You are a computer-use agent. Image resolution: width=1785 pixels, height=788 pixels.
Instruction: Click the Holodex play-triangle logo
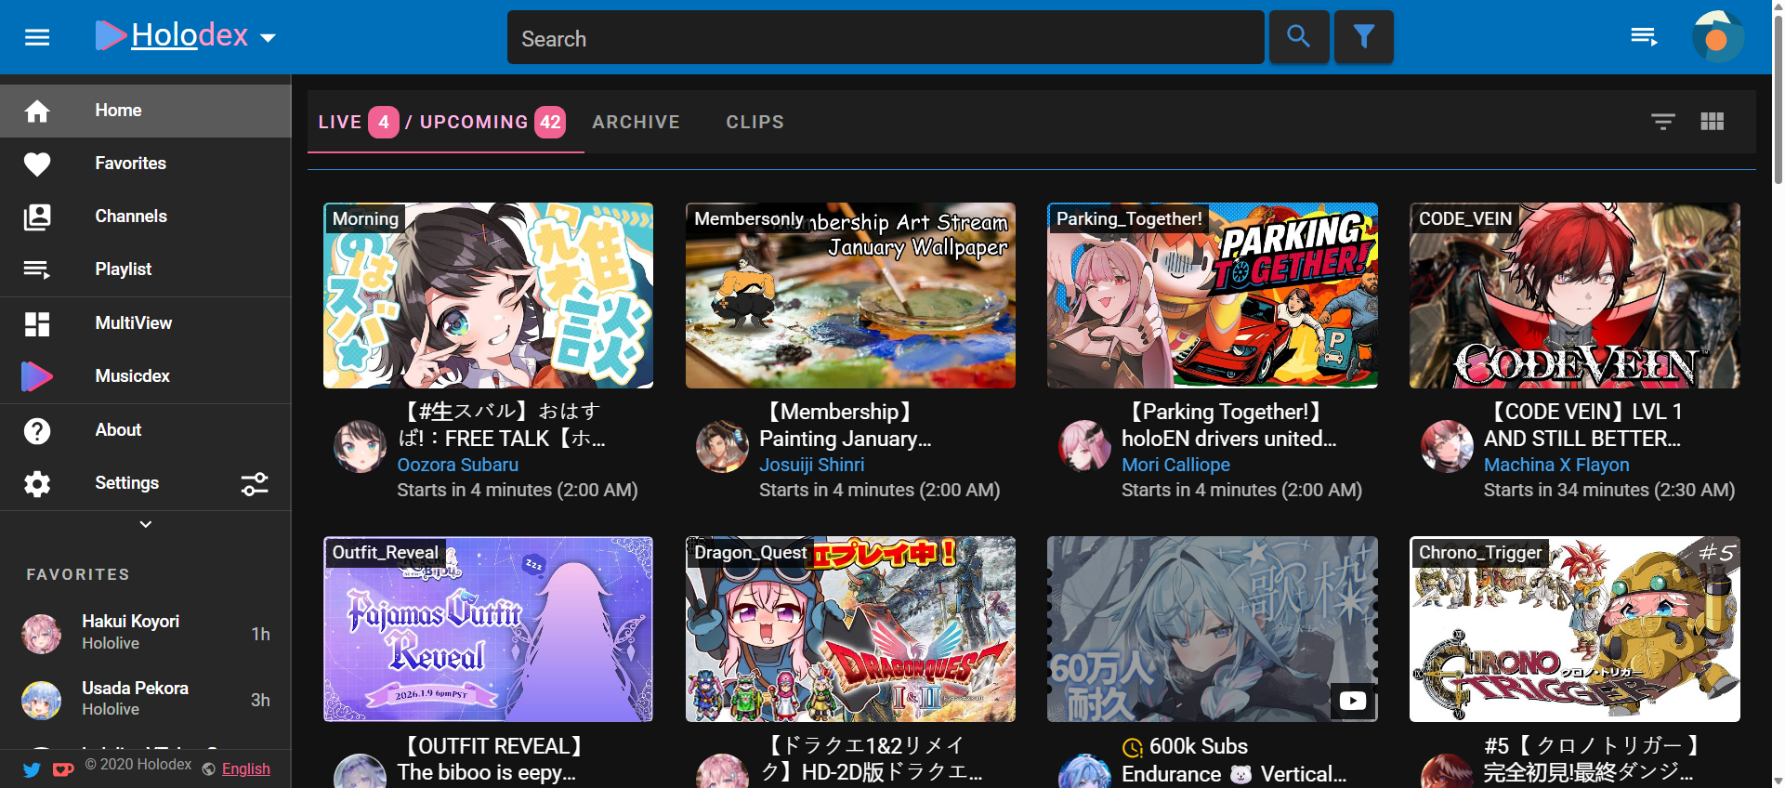111,35
